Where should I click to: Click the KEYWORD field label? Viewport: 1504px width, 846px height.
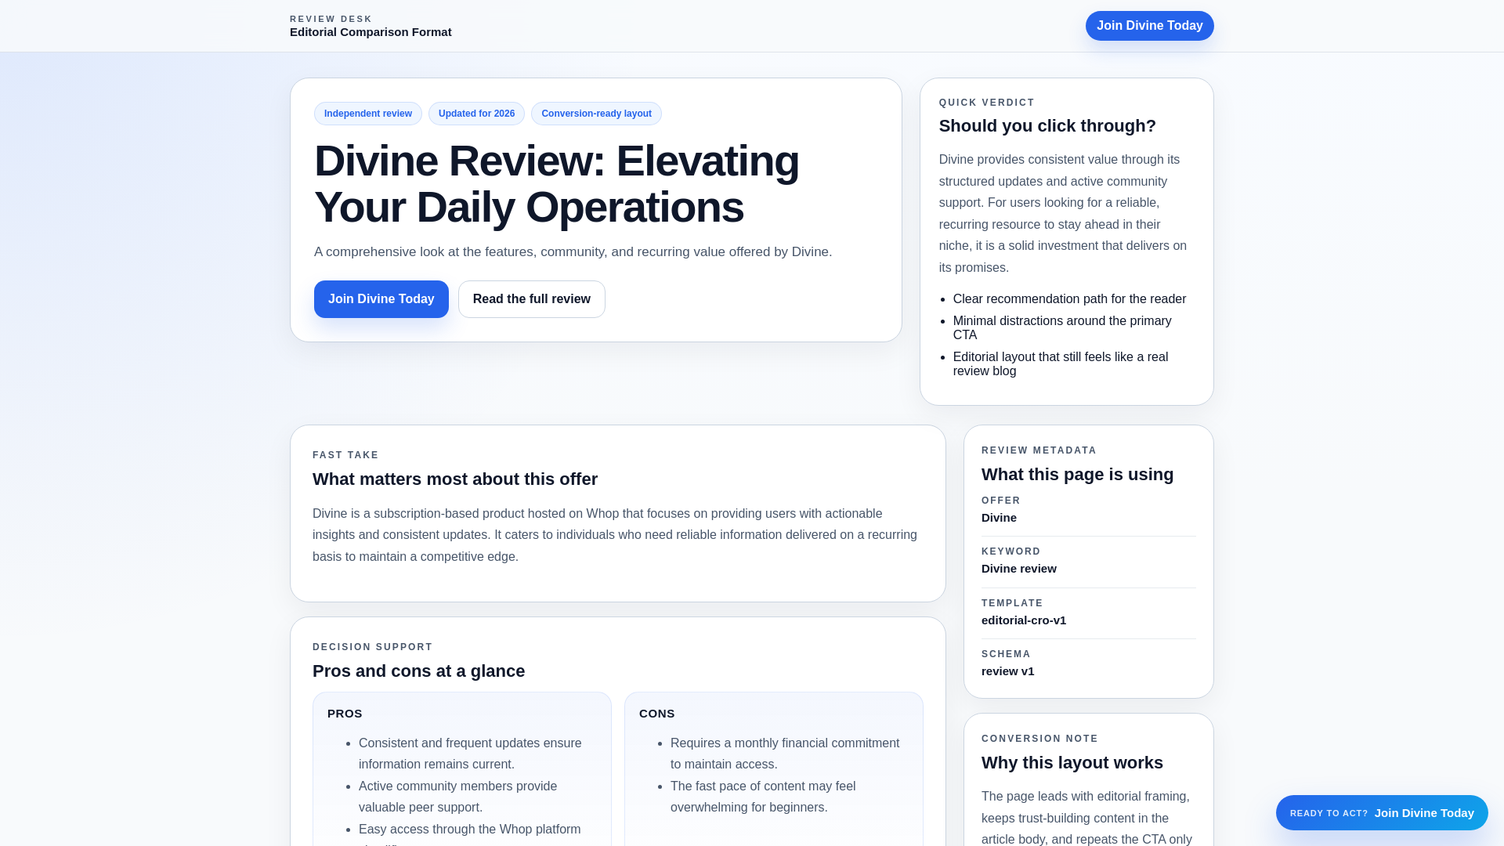(1011, 551)
